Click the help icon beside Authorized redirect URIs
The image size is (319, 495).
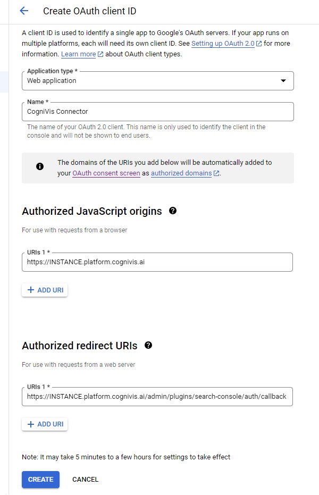pyautogui.click(x=148, y=346)
